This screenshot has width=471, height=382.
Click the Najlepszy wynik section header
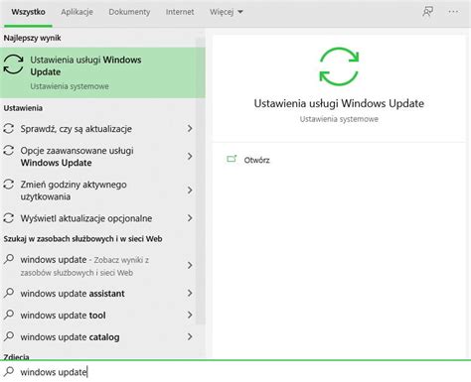[x=32, y=38]
